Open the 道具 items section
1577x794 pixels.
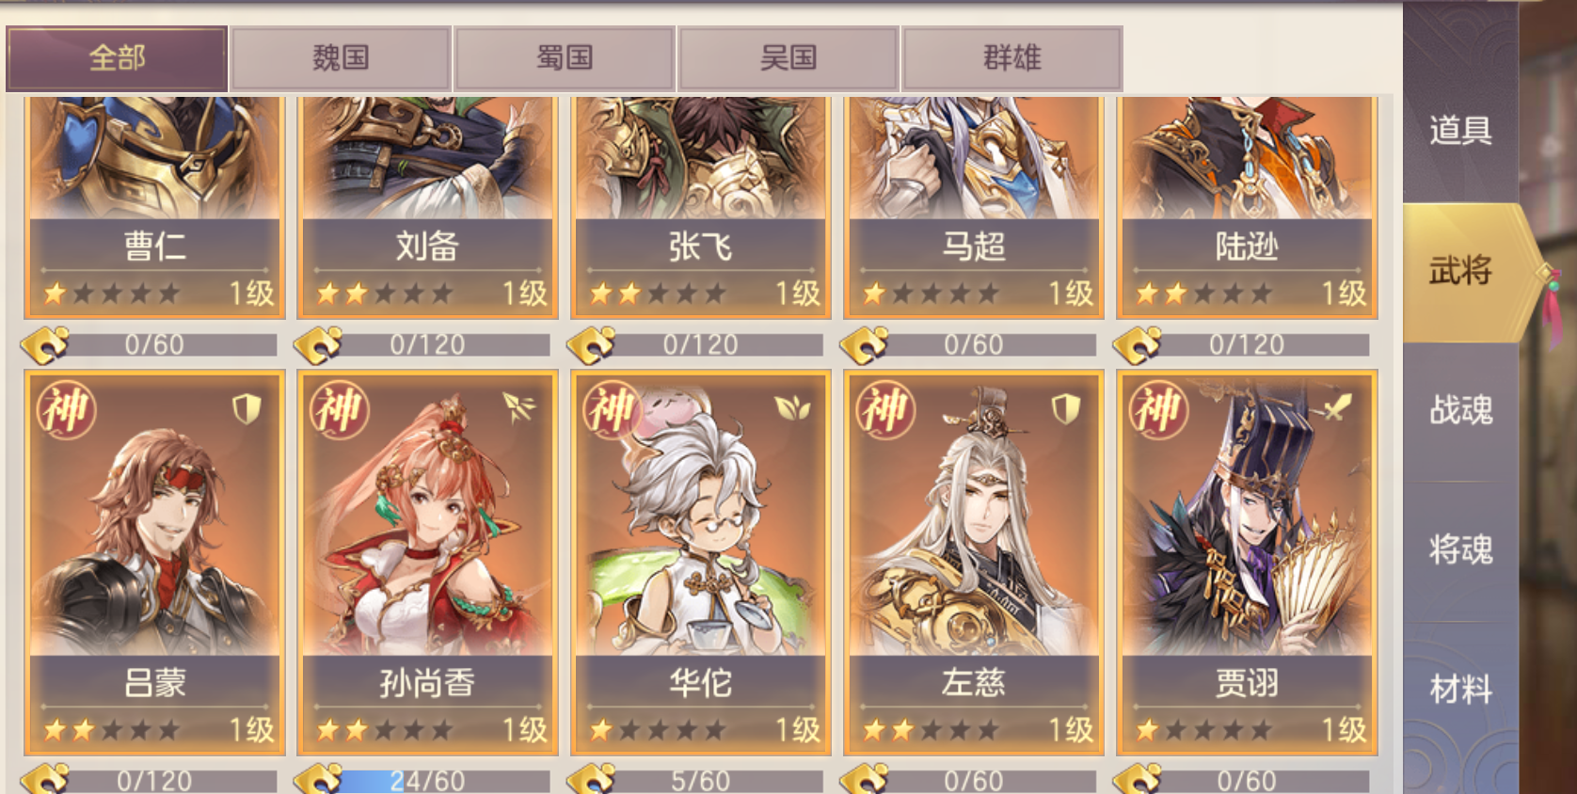click(x=1460, y=131)
